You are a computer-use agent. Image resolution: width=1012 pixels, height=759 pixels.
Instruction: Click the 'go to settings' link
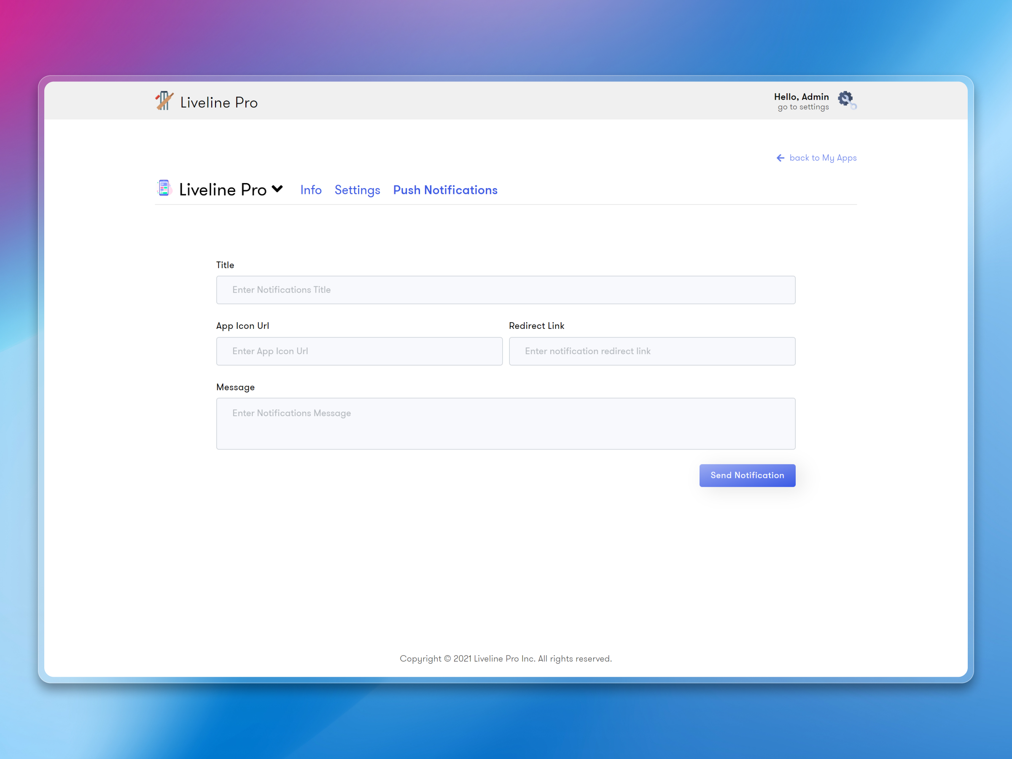point(802,107)
